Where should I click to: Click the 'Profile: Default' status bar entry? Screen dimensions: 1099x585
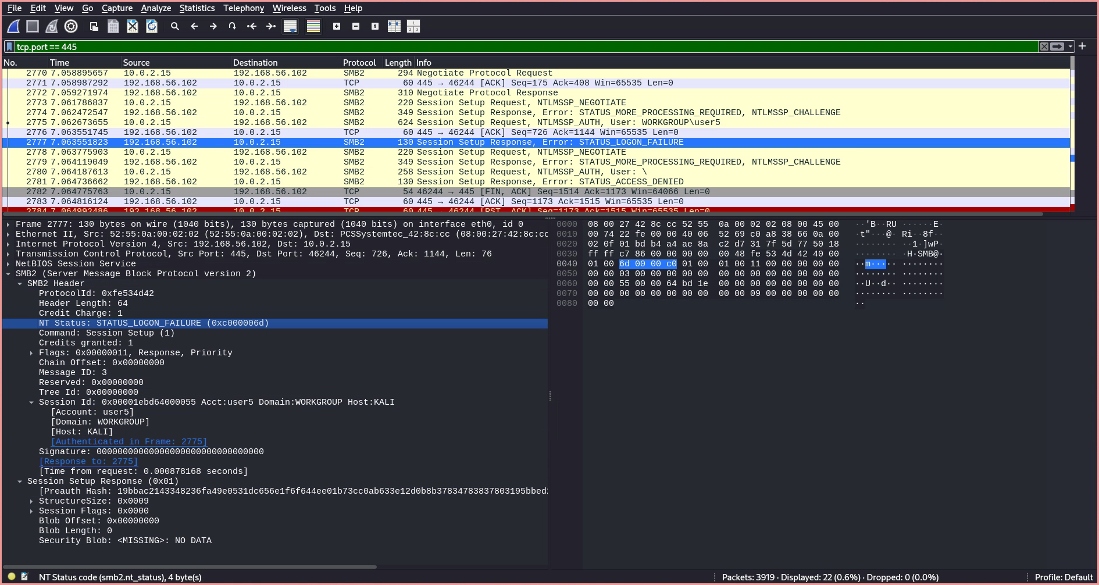click(1064, 577)
